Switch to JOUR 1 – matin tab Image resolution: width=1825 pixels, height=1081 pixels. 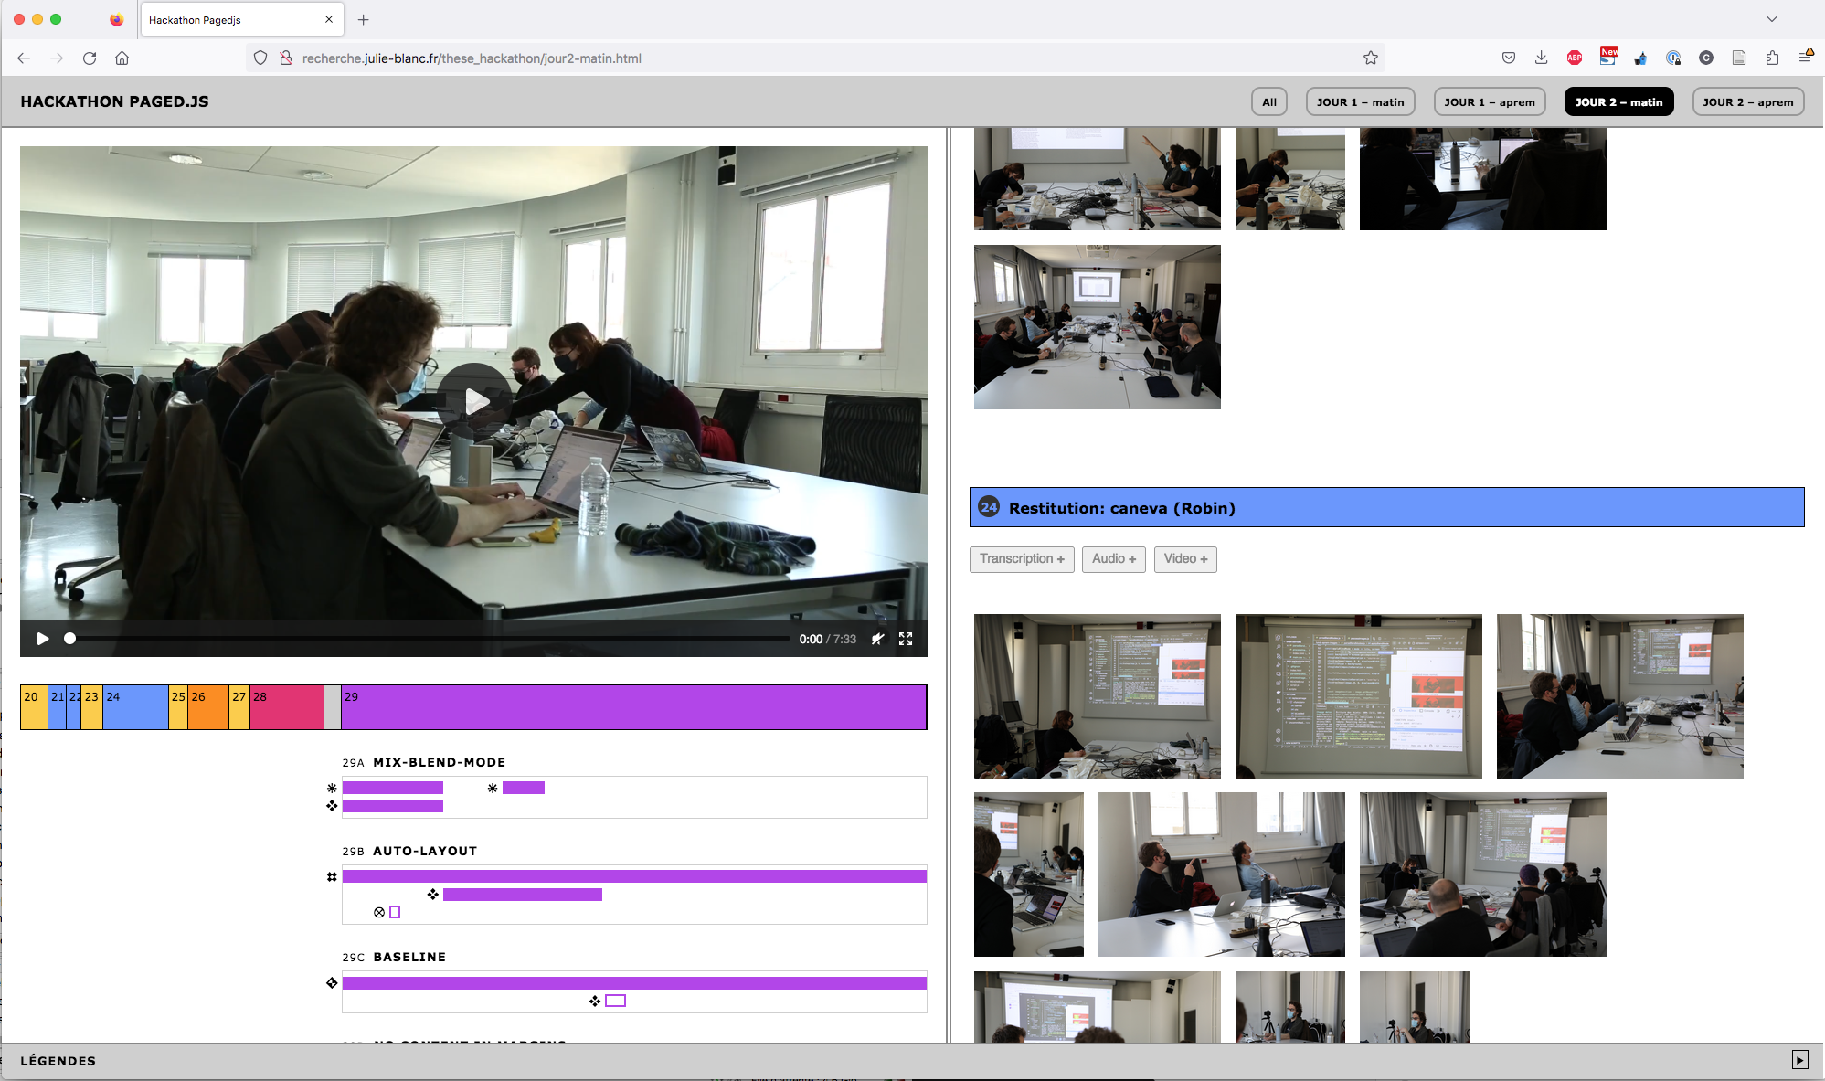1359,102
